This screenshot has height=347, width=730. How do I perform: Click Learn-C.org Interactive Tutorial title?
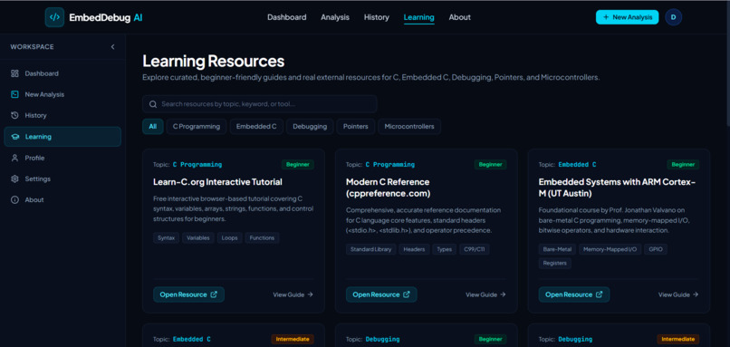pyautogui.click(x=217, y=181)
